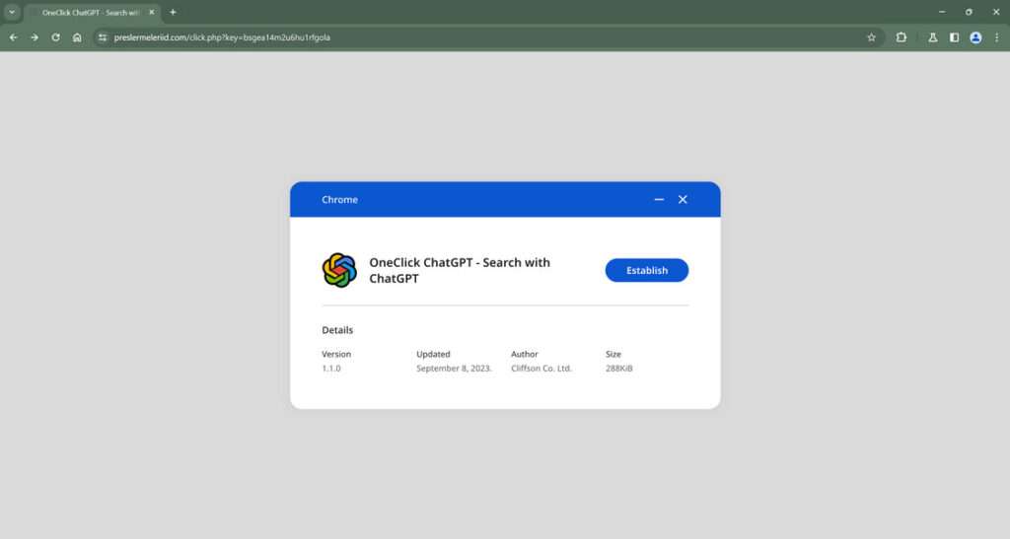Image resolution: width=1010 pixels, height=539 pixels.
Task: Click the Chrome title in dialog header
Action: (x=339, y=199)
